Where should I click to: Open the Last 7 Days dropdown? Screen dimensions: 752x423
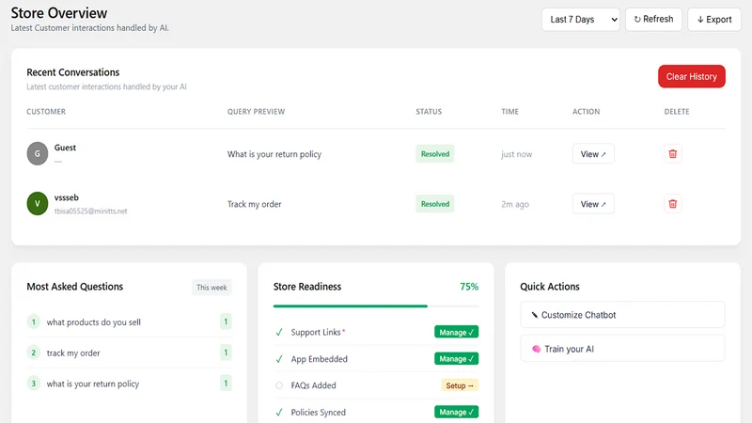point(580,20)
